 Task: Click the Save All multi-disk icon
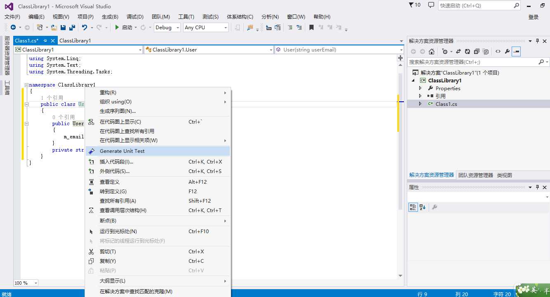(x=72, y=28)
